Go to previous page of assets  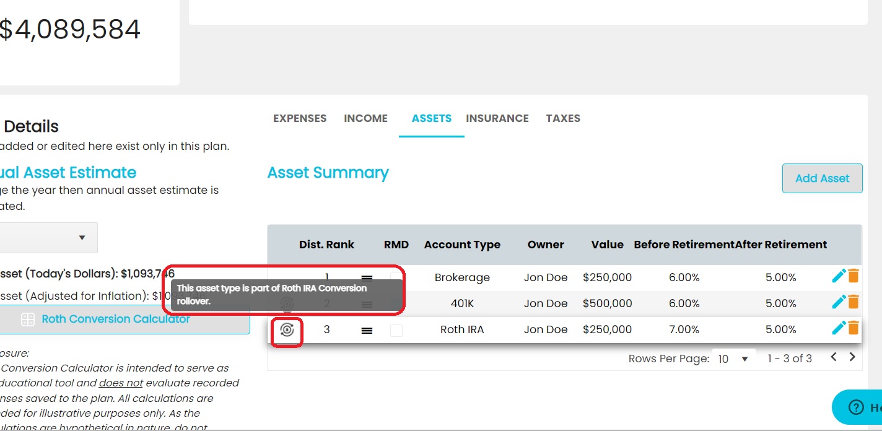coord(834,357)
